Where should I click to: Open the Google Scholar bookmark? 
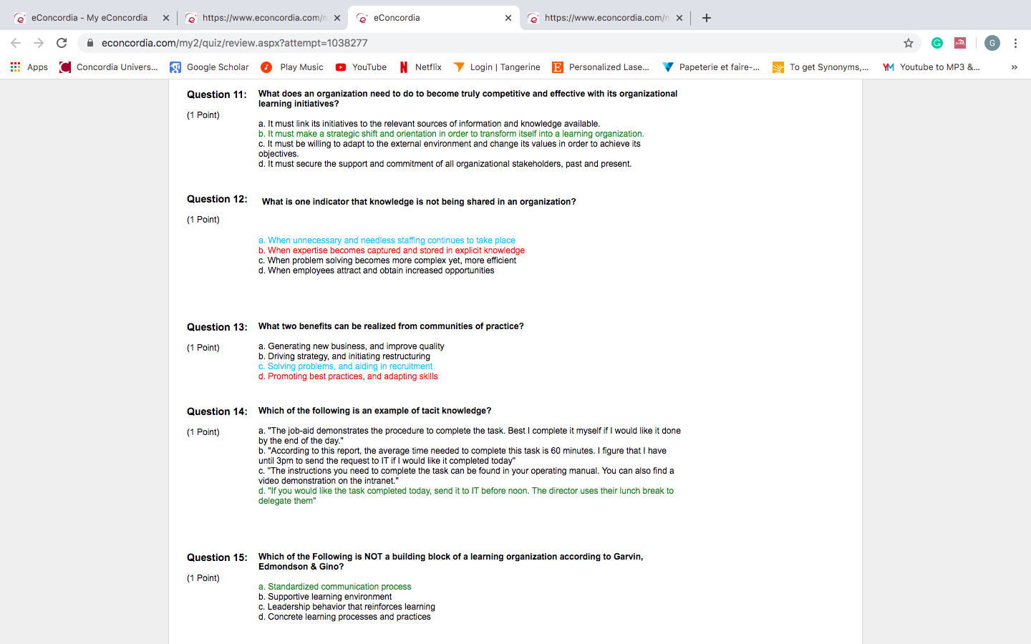pos(209,67)
